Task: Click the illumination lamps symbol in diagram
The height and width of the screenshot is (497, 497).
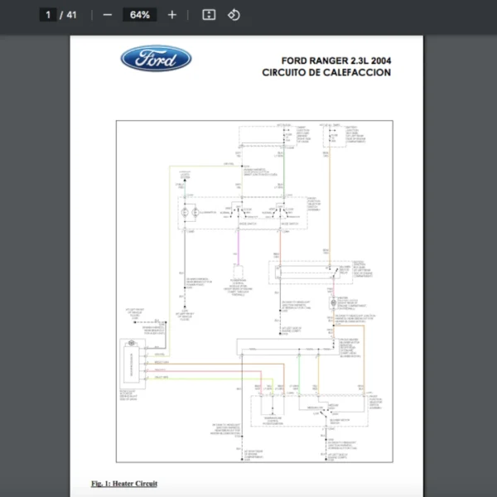Action: pyautogui.click(x=186, y=213)
